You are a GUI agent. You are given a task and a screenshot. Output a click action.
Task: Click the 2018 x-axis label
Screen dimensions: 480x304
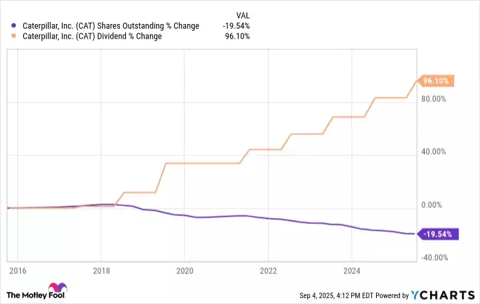click(101, 271)
